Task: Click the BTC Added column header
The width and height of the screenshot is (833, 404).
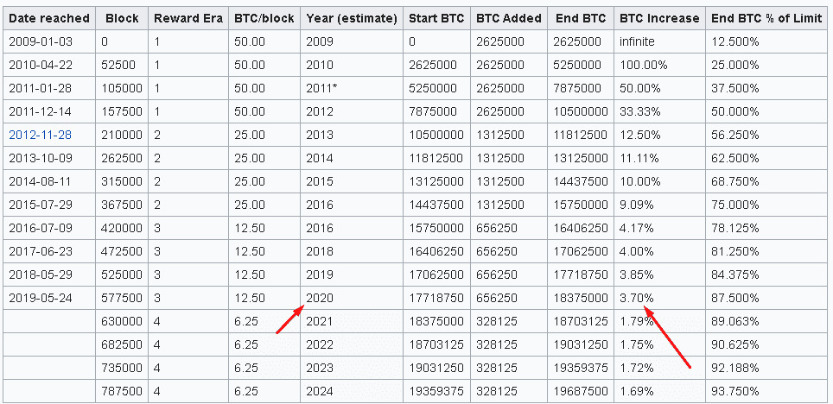Action: coord(509,18)
